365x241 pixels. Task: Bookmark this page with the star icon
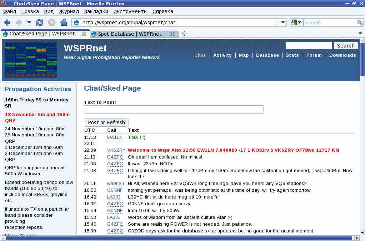[x=276, y=22]
